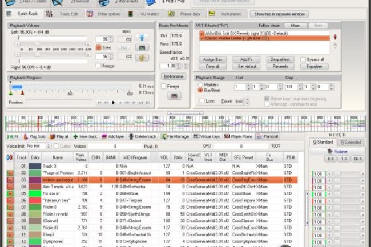Select the Bar/Beat radio button
This screenshot has width=371, height=247.
click(200, 90)
